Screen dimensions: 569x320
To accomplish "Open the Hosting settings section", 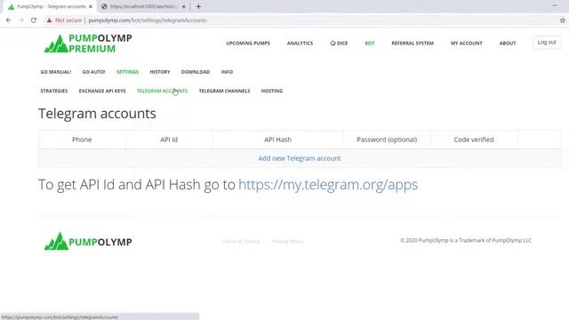I will (272, 91).
